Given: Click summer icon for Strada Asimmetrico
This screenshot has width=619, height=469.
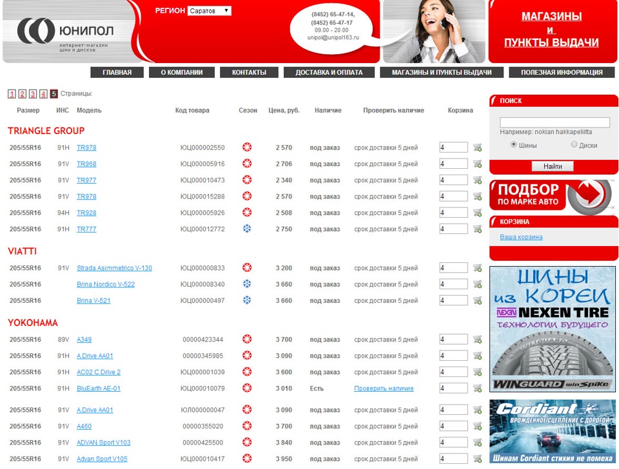Looking at the screenshot, I should pyautogui.click(x=247, y=267).
